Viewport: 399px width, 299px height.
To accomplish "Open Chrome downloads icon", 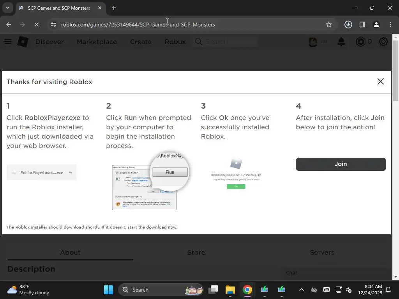I will tap(348, 25).
